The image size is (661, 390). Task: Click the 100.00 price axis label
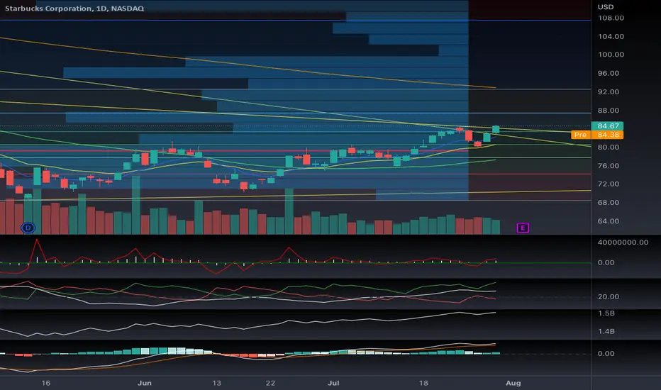click(611, 55)
